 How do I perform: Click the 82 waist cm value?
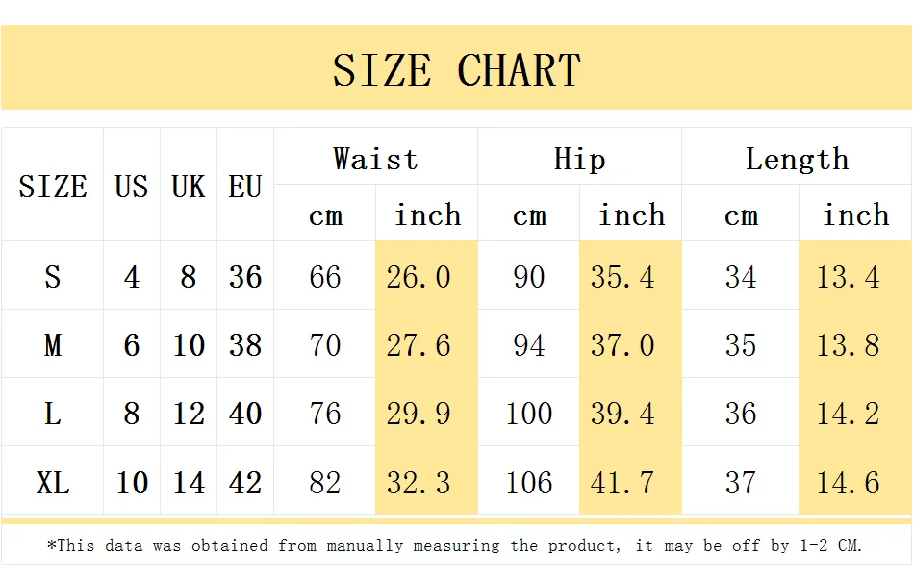coord(324,481)
